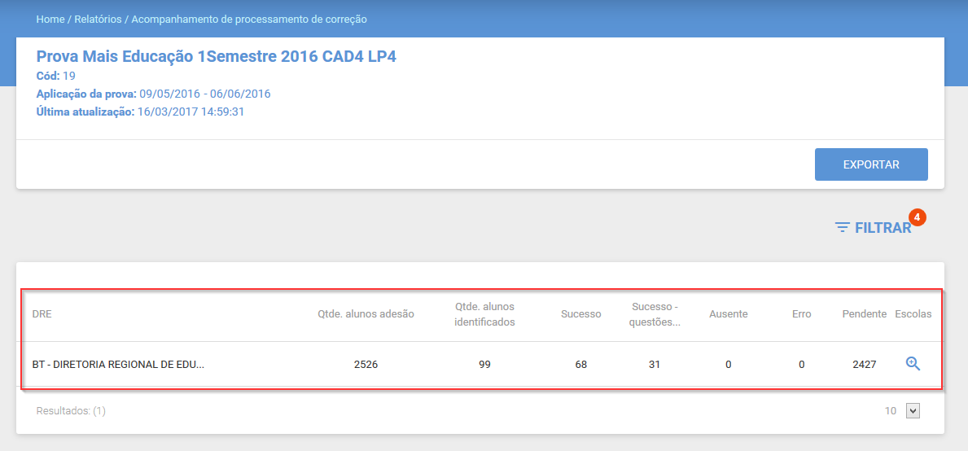Click the filter lines icon beside FILTRAR
Image resolution: width=968 pixels, height=451 pixels.
[842, 228]
